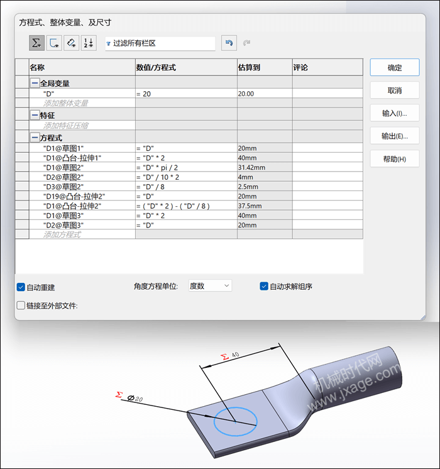Click the 添加特征压缩 placeholder cell

tap(82, 125)
